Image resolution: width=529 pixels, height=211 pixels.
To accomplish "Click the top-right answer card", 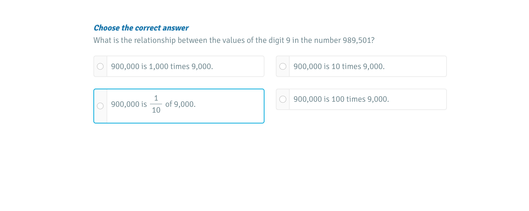I will click(x=361, y=66).
